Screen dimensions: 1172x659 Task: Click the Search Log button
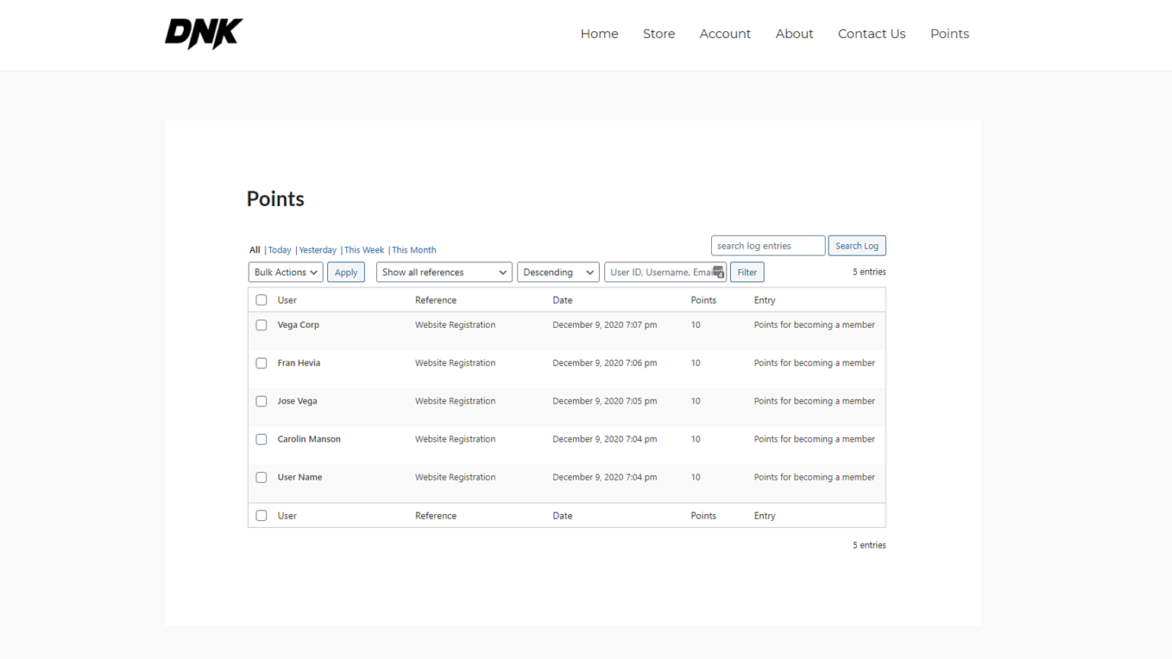(857, 246)
